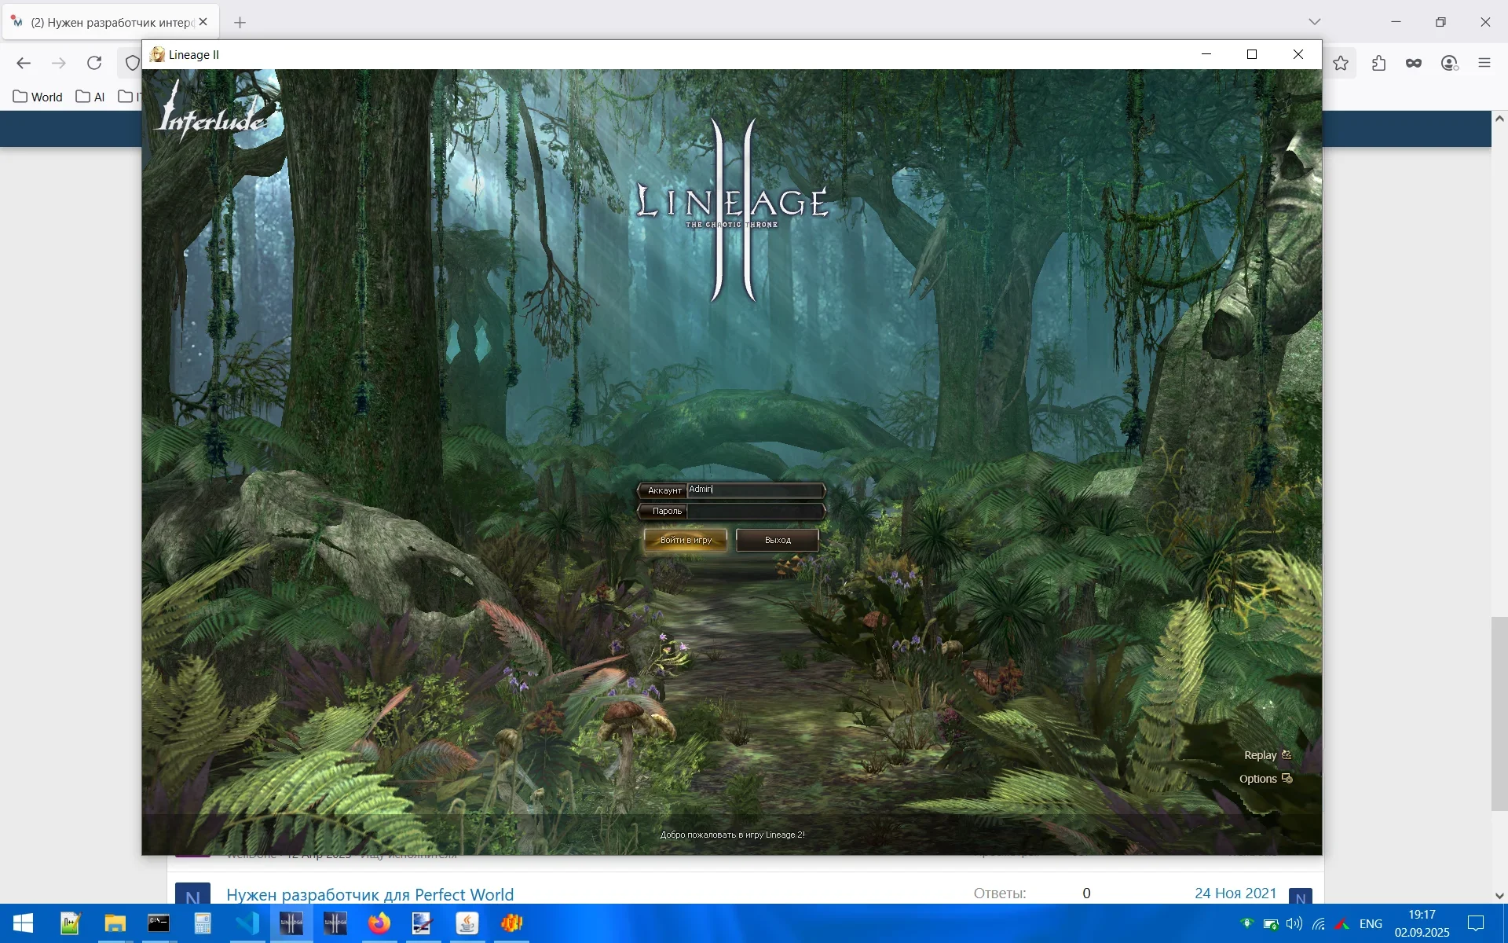The width and height of the screenshot is (1508, 943).
Task: Click the mask-shaped browser toolbar icon
Action: click(1414, 63)
